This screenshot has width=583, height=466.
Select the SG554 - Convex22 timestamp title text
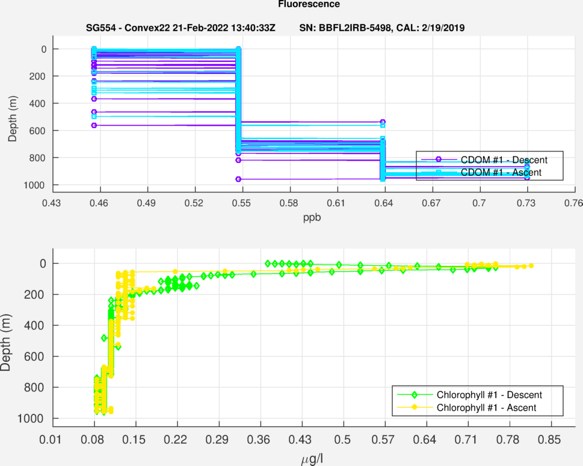180,28
